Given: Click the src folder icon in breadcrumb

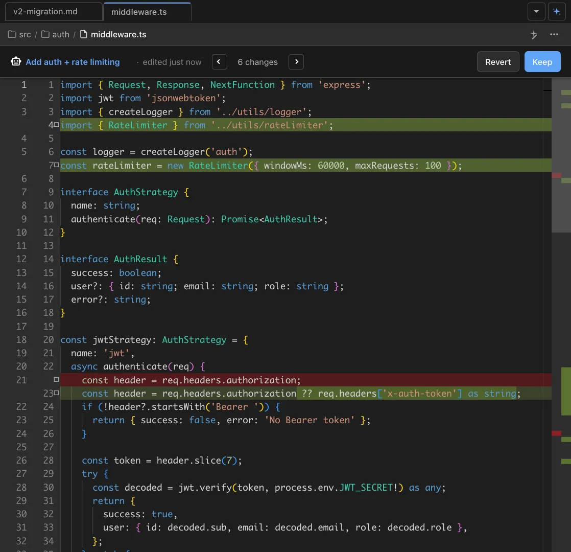Looking at the screenshot, I should (x=12, y=34).
